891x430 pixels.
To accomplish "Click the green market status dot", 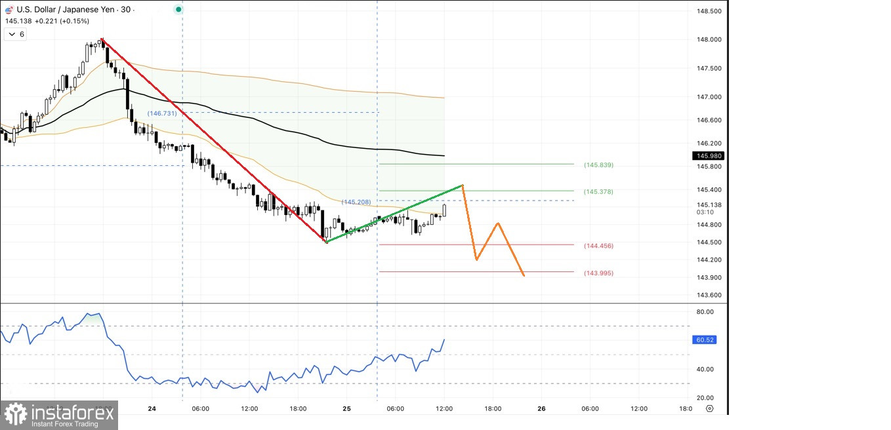I will point(178,10).
